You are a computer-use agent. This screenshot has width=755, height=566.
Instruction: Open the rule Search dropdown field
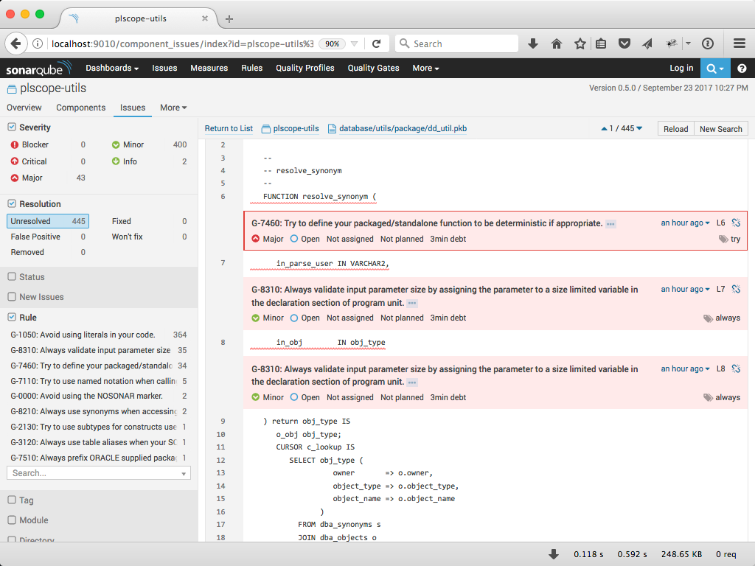click(x=99, y=473)
